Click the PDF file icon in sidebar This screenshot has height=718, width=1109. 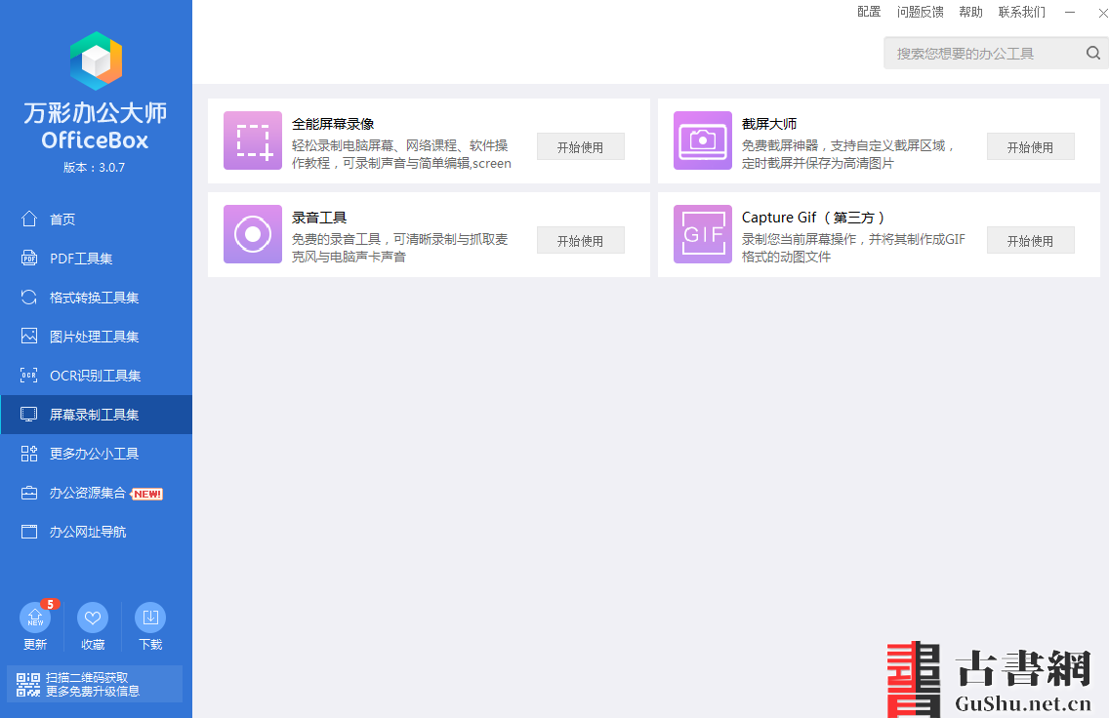29,258
